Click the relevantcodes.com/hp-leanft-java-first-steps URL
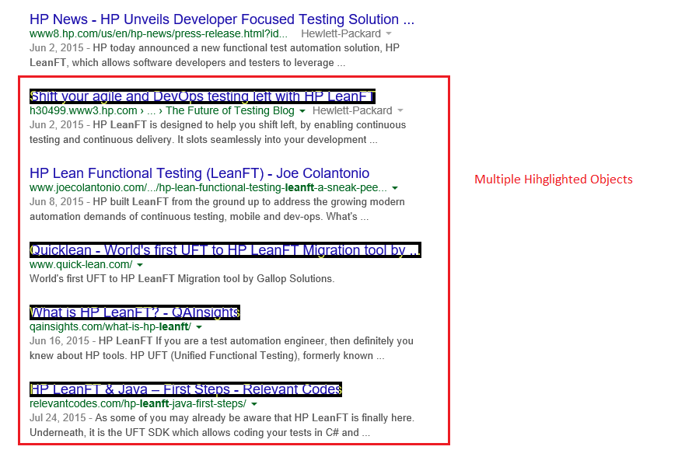The image size is (685, 450). coord(138,404)
